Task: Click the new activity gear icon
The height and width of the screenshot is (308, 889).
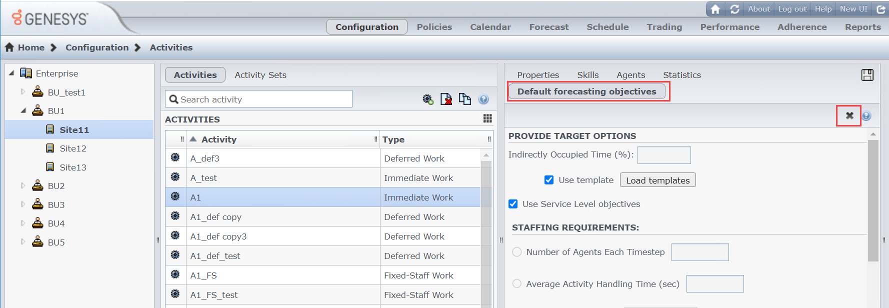Action: (427, 99)
